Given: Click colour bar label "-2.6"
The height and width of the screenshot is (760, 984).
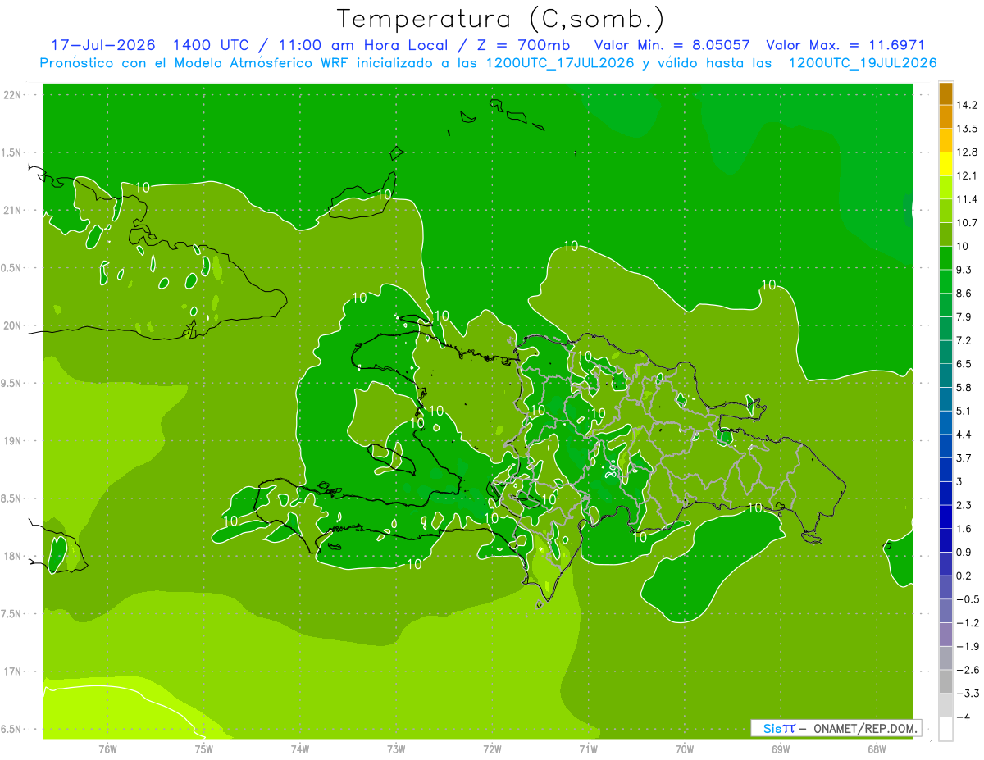Looking at the screenshot, I should click(x=968, y=669).
